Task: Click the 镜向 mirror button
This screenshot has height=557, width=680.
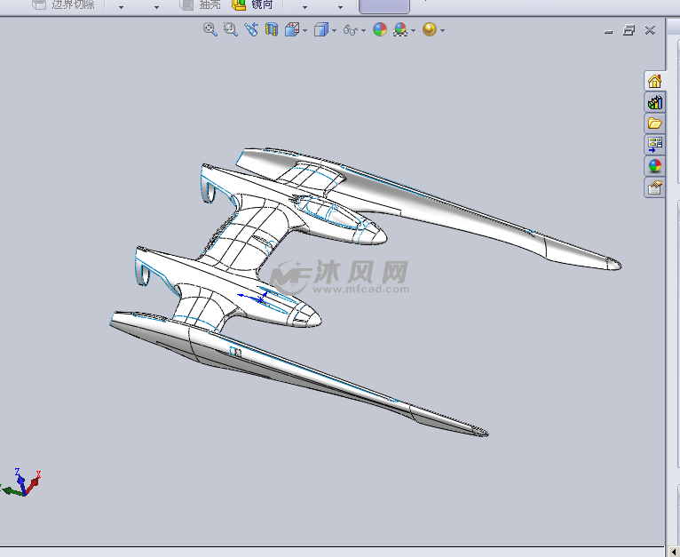Action: coord(253,4)
